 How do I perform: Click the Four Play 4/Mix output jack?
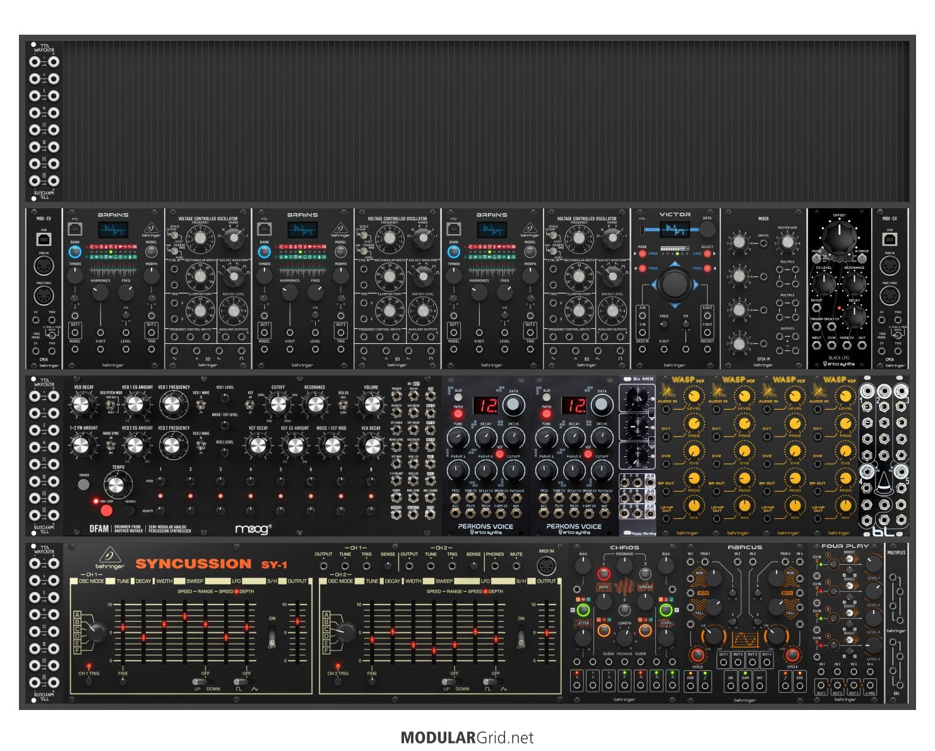coord(870,685)
